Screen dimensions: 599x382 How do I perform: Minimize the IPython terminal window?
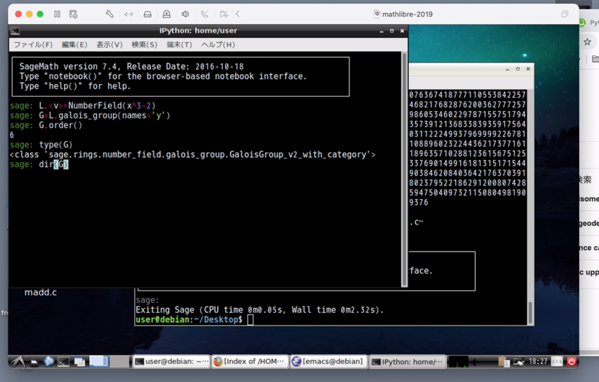(382, 31)
